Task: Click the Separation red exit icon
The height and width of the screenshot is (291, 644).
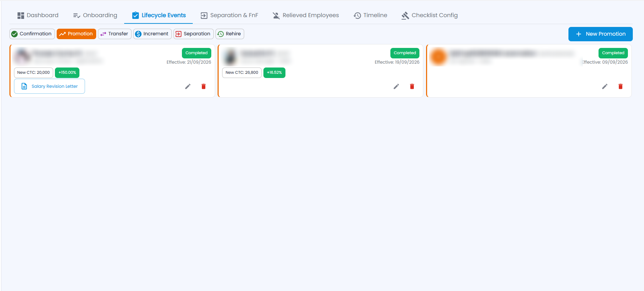Action: pyautogui.click(x=178, y=34)
